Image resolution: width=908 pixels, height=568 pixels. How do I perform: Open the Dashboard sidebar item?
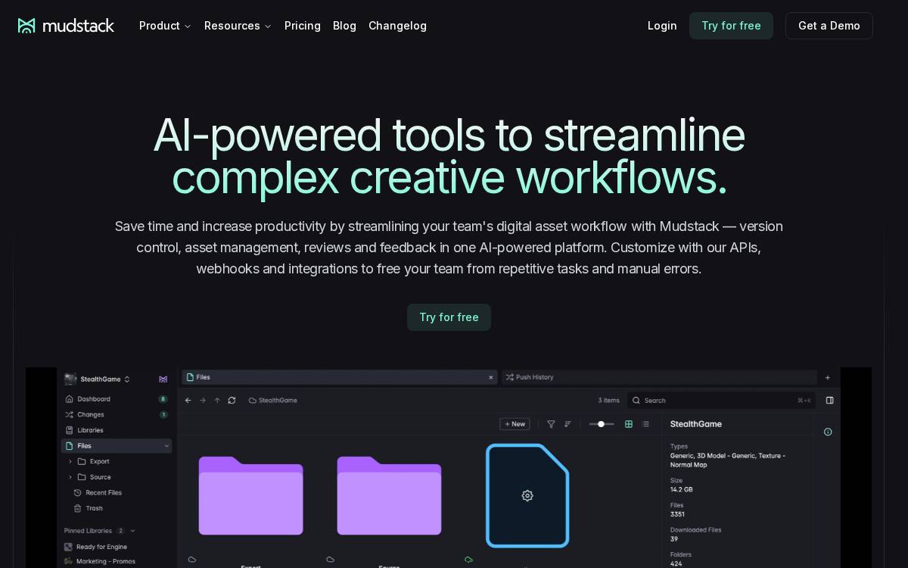pos(93,399)
